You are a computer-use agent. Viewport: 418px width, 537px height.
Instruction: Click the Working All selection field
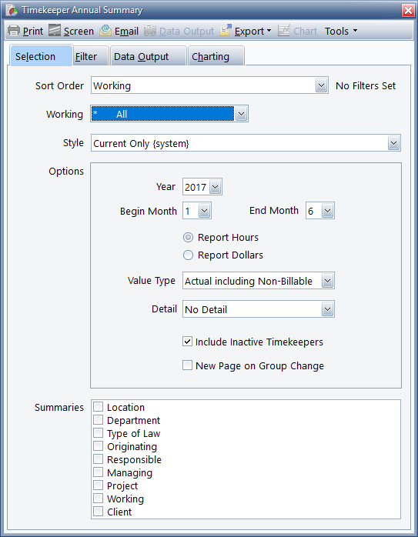click(x=162, y=114)
